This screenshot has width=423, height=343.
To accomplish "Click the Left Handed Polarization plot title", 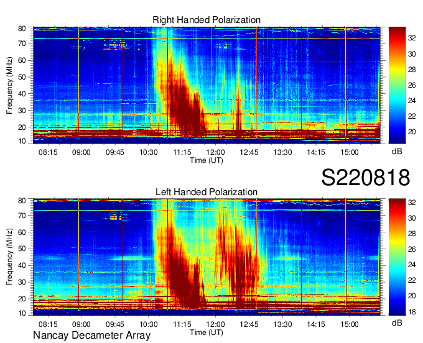I will [207, 192].
